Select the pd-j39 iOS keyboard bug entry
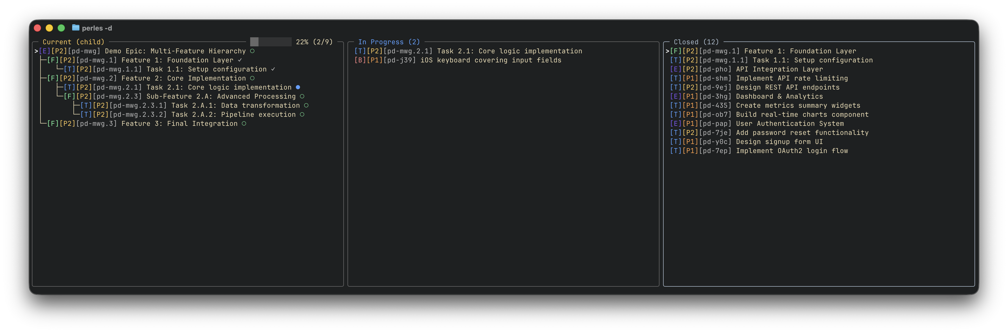 (458, 60)
